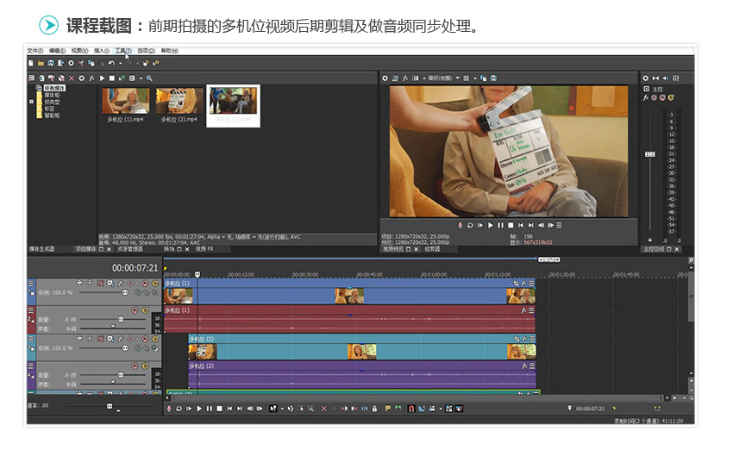Click the Save project icon in the main toolbar
This screenshot has height=449, width=733.
51,63
